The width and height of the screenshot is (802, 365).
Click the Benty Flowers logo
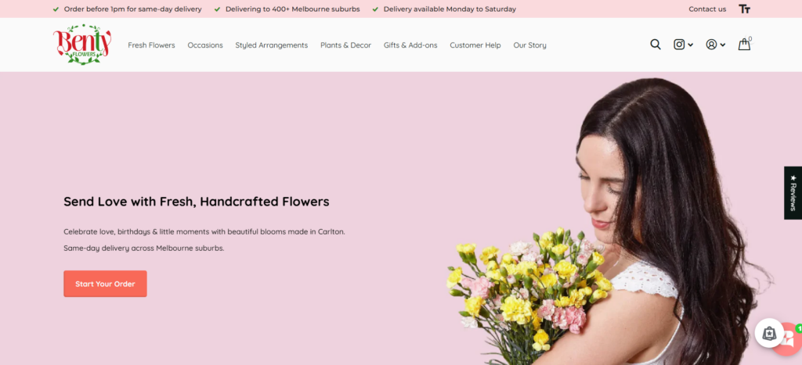click(82, 45)
